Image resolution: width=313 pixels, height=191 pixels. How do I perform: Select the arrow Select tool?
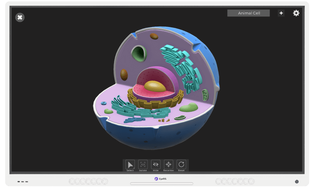coord(130,164)
